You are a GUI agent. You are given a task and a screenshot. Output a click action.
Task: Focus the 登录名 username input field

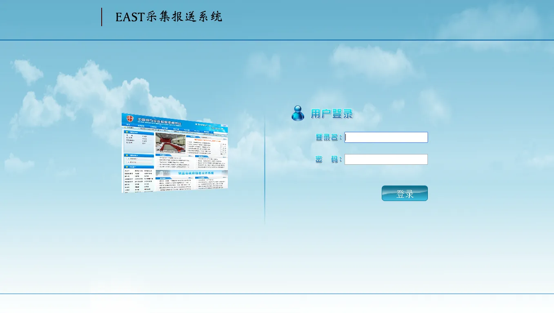point(386,137)
